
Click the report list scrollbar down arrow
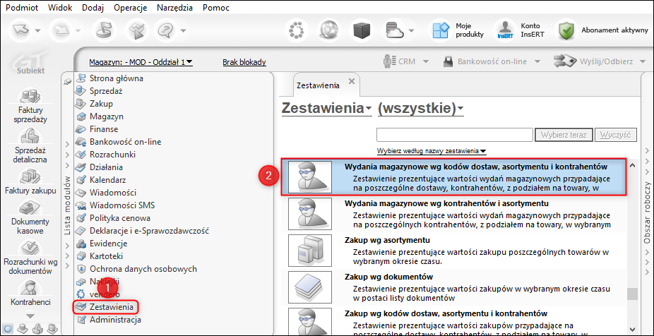click(632, 330)
